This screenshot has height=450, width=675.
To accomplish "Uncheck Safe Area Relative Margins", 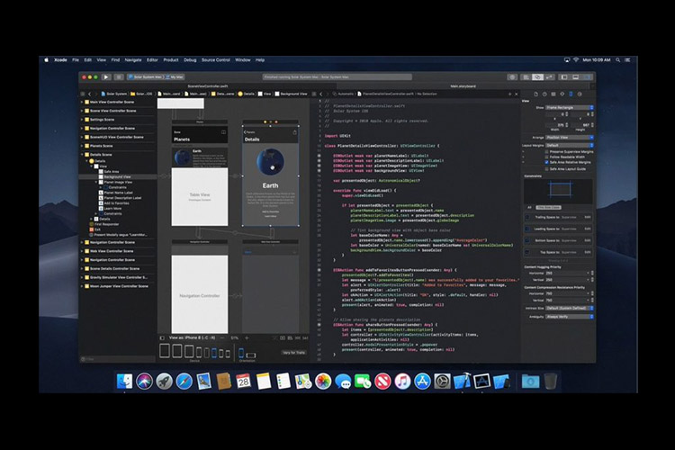I will click(546, 162).
